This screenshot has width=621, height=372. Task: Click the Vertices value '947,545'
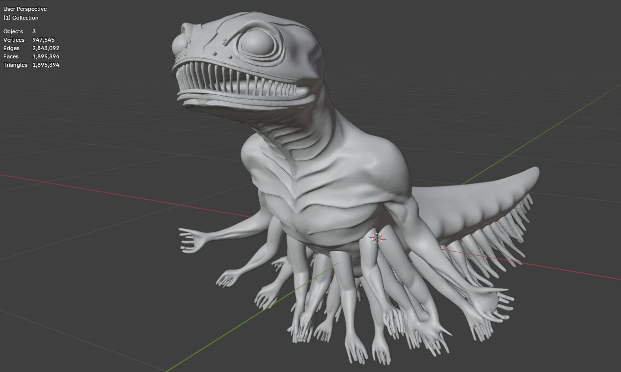(x=43, y=40)
